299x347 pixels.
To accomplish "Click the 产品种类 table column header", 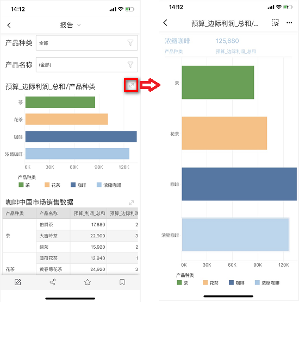I will tap(19, 213).
